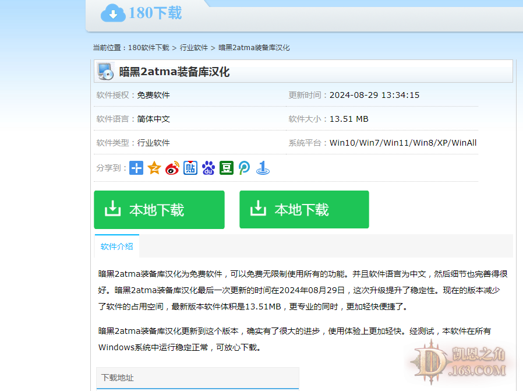Viewport: 523px width, 391px height.
Task: Click the software disc icon beside title
Action: (x=106, y=72)
